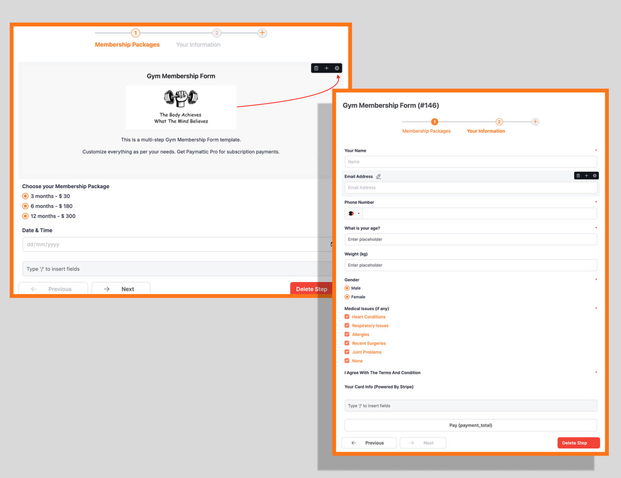Viewport: 621px width, 478px height.
Task: Open the gear settings icon in the form toolbar
Action: click(x=337, y=68)
